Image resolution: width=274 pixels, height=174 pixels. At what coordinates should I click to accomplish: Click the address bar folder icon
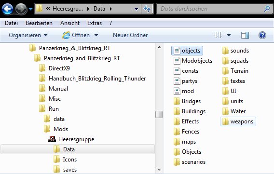click(39, 8)
